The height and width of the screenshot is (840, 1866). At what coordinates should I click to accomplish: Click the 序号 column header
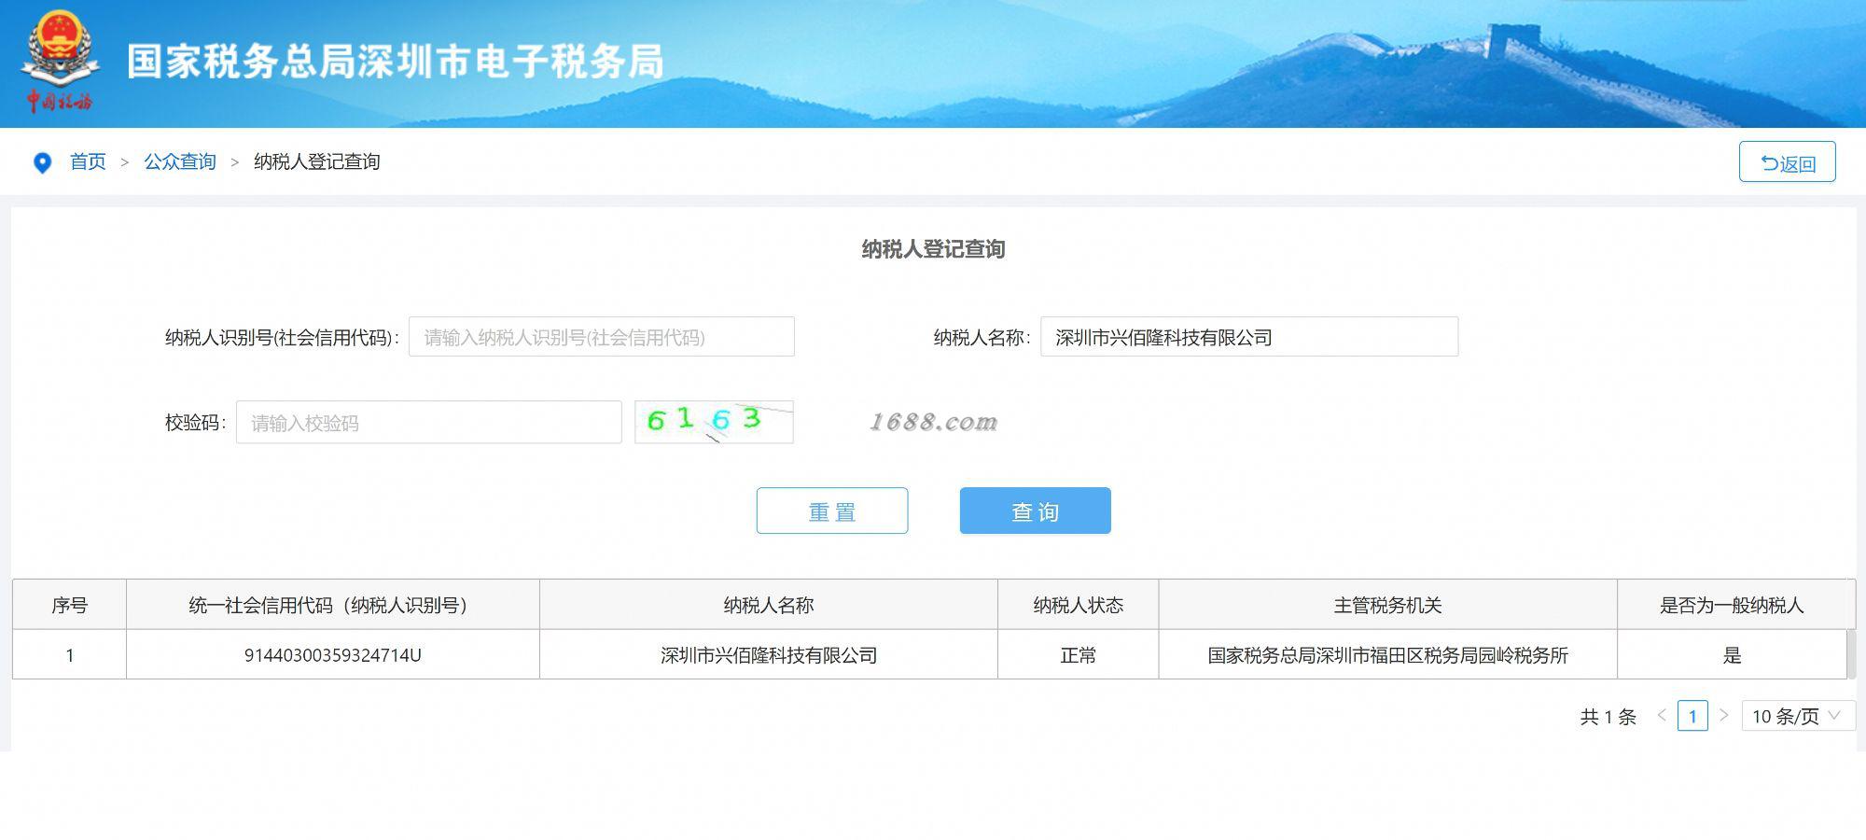[70, 605]
